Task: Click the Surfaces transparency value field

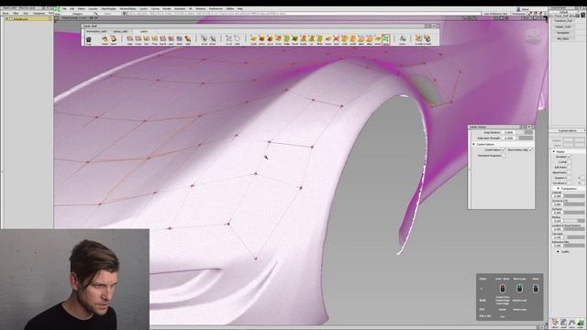Action: click(557, 213)
